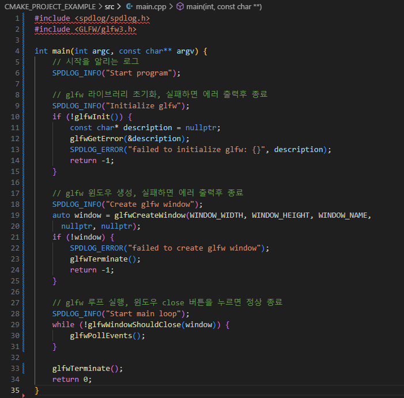Image resolution: width=404 pixels, height=398 pixels.
Task: Click the glfw close comment on line 27
Action: pos(167,302)
